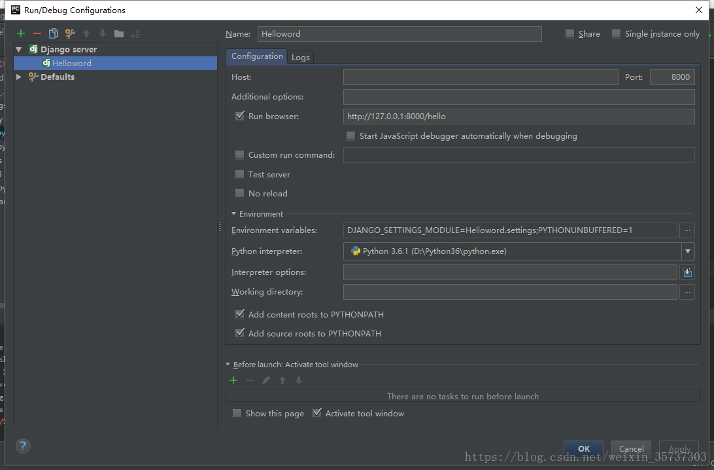
Task: Click the Working directory field
Action: tap(510, 292)
